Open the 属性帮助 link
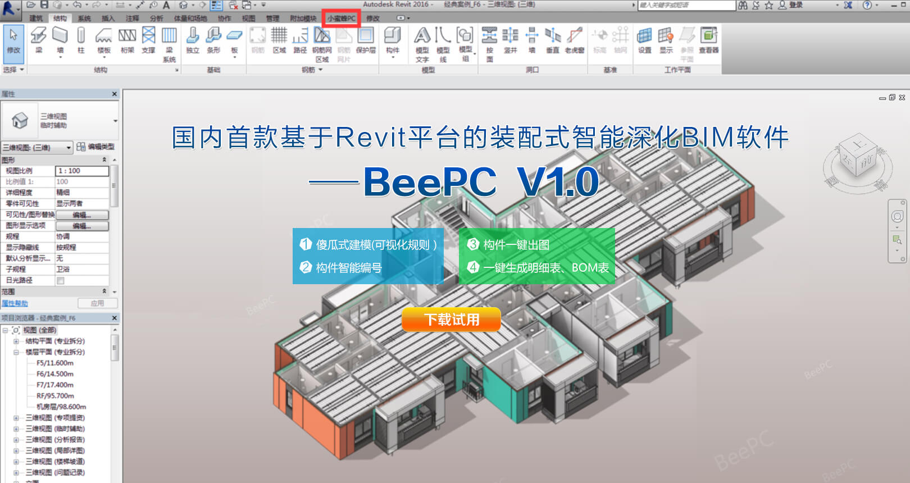Screen dimensions: 910x483 [15, 303]
